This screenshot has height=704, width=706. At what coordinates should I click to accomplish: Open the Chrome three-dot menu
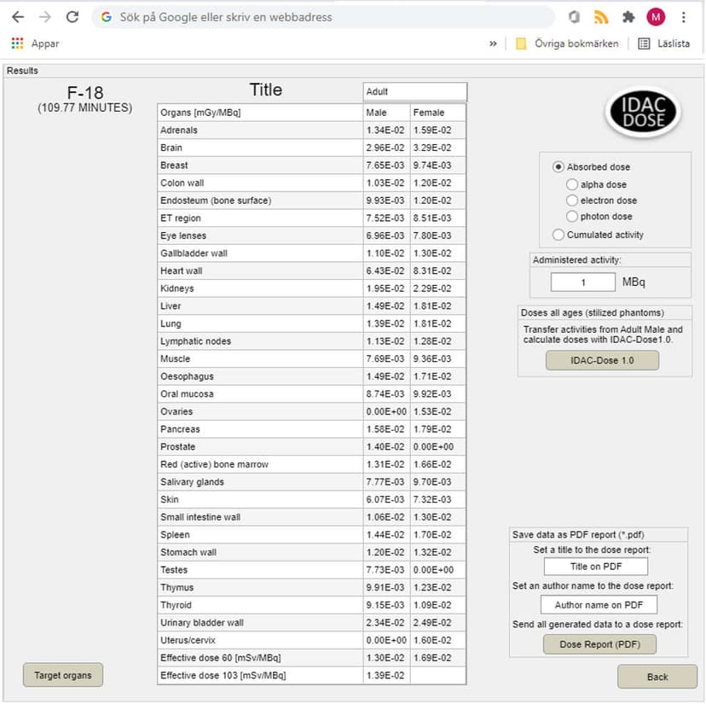(x=684, y=17)
